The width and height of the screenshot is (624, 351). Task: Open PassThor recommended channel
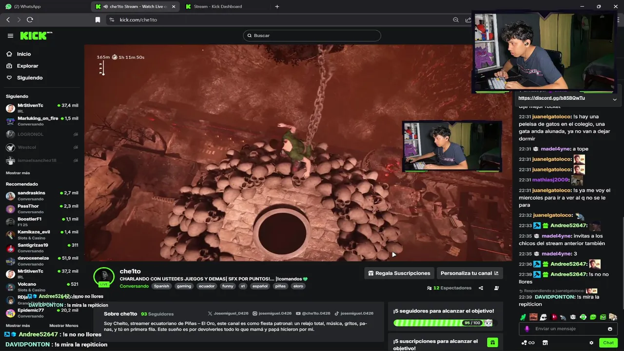(41, 209)
